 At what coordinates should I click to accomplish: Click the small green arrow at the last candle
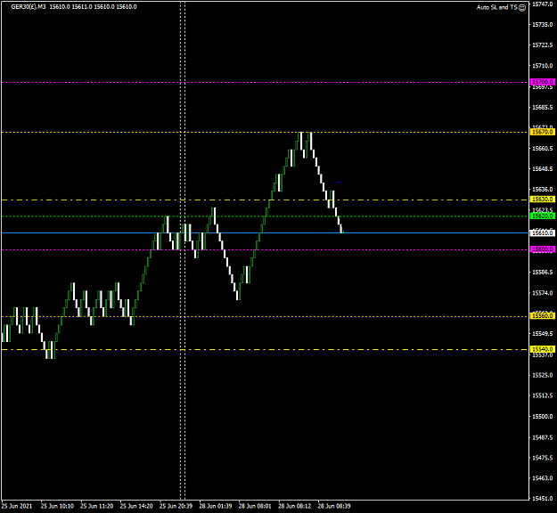[x=343, y=232]
